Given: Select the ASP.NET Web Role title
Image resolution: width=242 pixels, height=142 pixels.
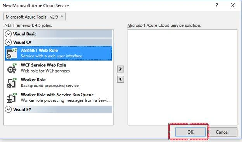Looking at the screenshot, I should (x=39, y=50).
